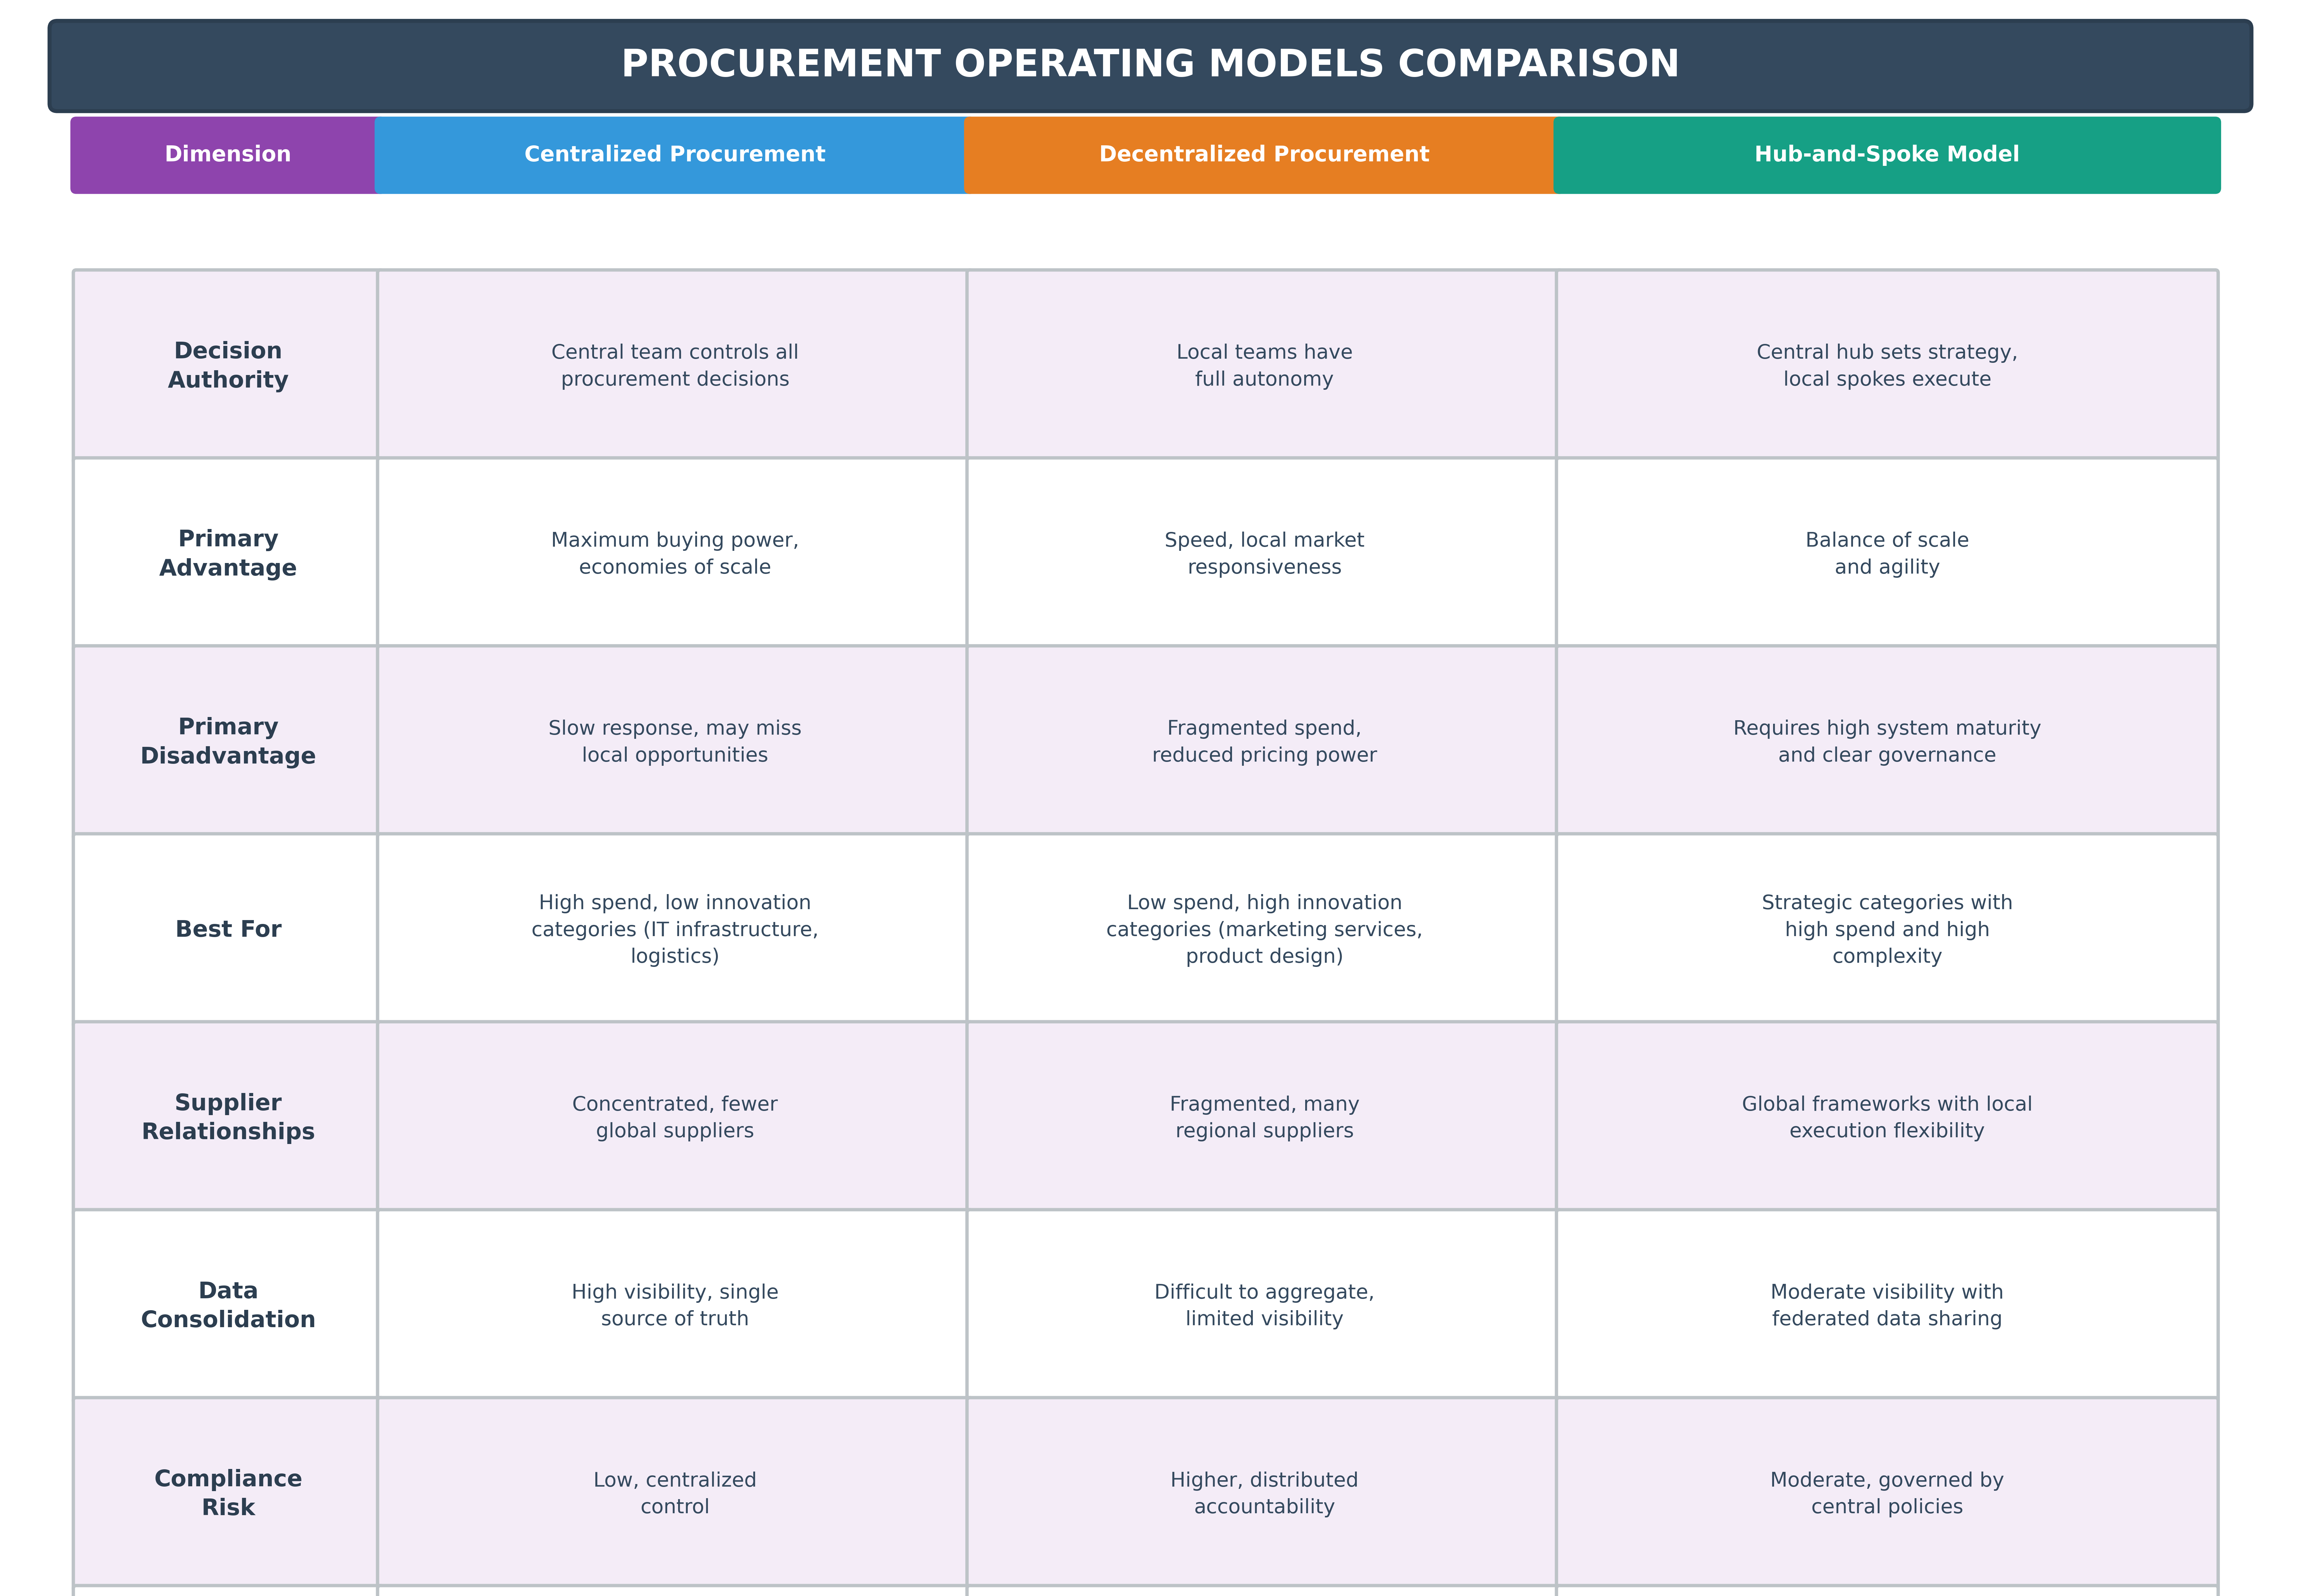This screenshot has height=1596, width=2301.
Task: Click the 'Strategic categories with high spend' cell
Action: [x=1886, y=929]
